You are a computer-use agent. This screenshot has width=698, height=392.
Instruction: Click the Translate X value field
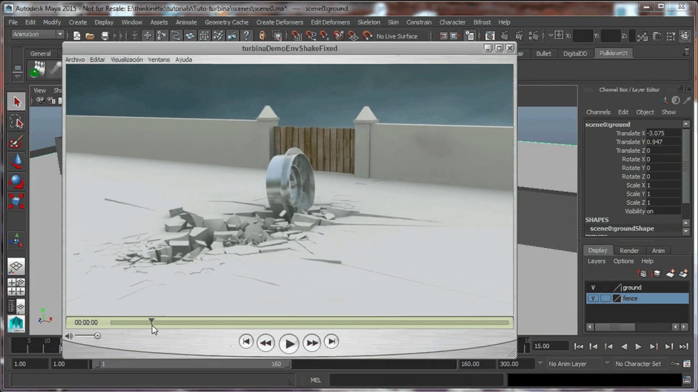point(664,133)
